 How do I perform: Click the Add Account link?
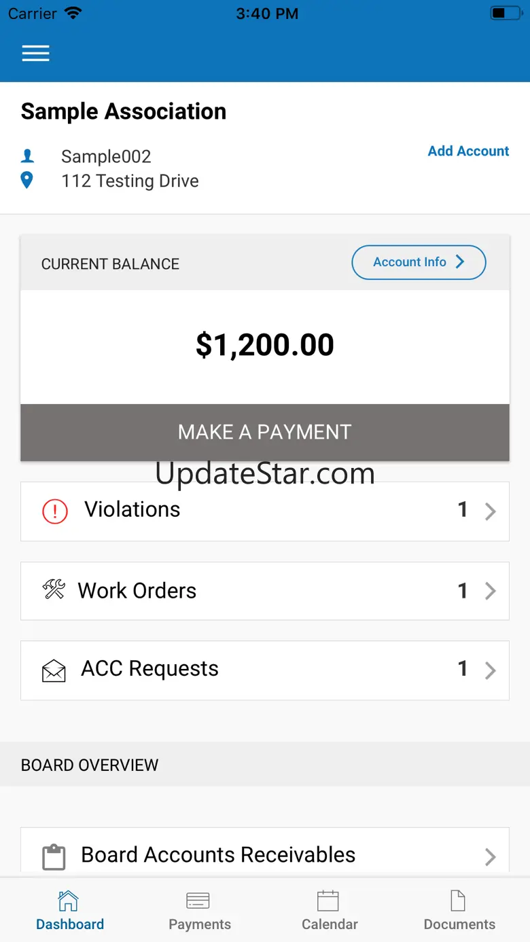point(468,151)
